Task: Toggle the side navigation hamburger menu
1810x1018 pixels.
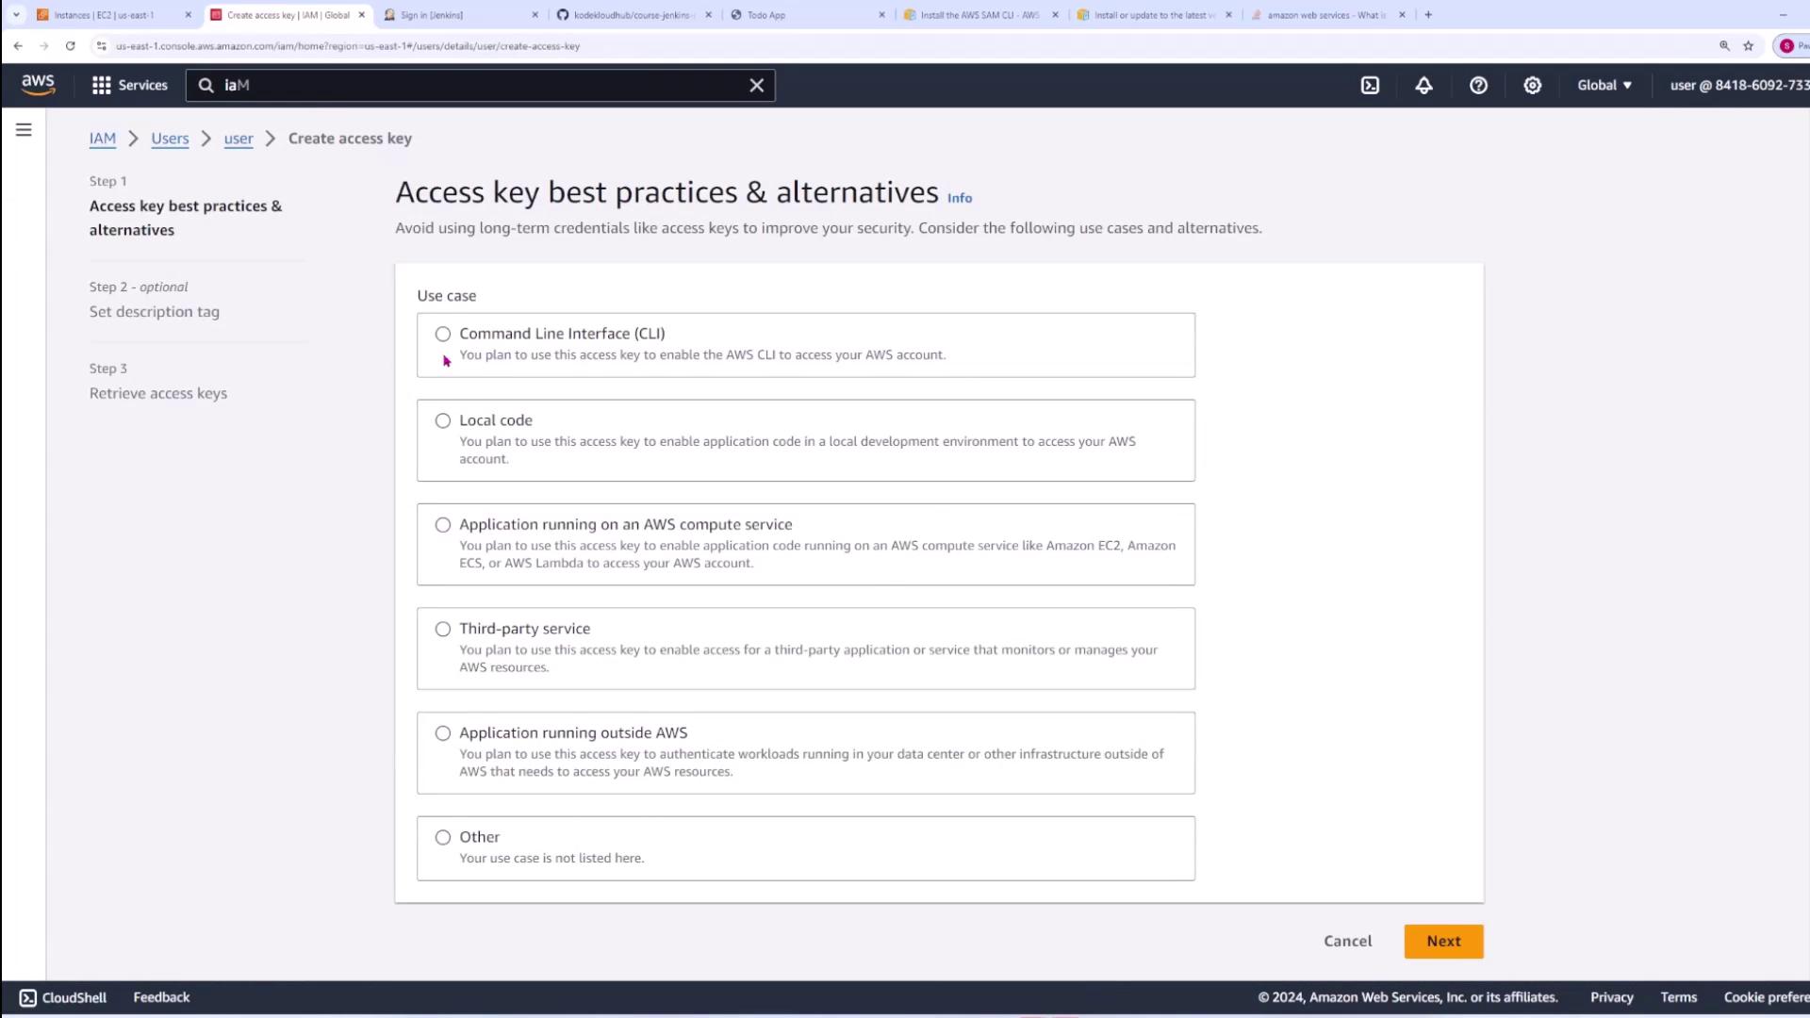Action: pyautogui.click(x=24, y=130)
